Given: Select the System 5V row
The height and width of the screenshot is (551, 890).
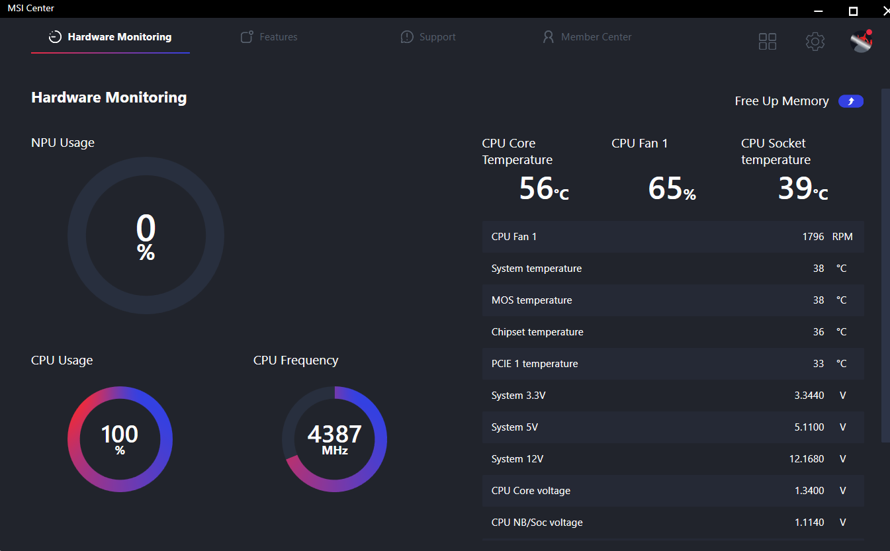Looking at the screenshot, I should (673, 427).
